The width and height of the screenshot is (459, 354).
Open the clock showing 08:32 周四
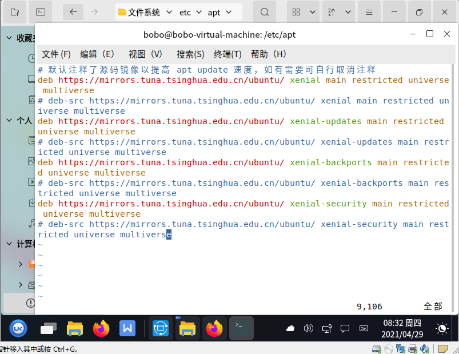[402, 328]
